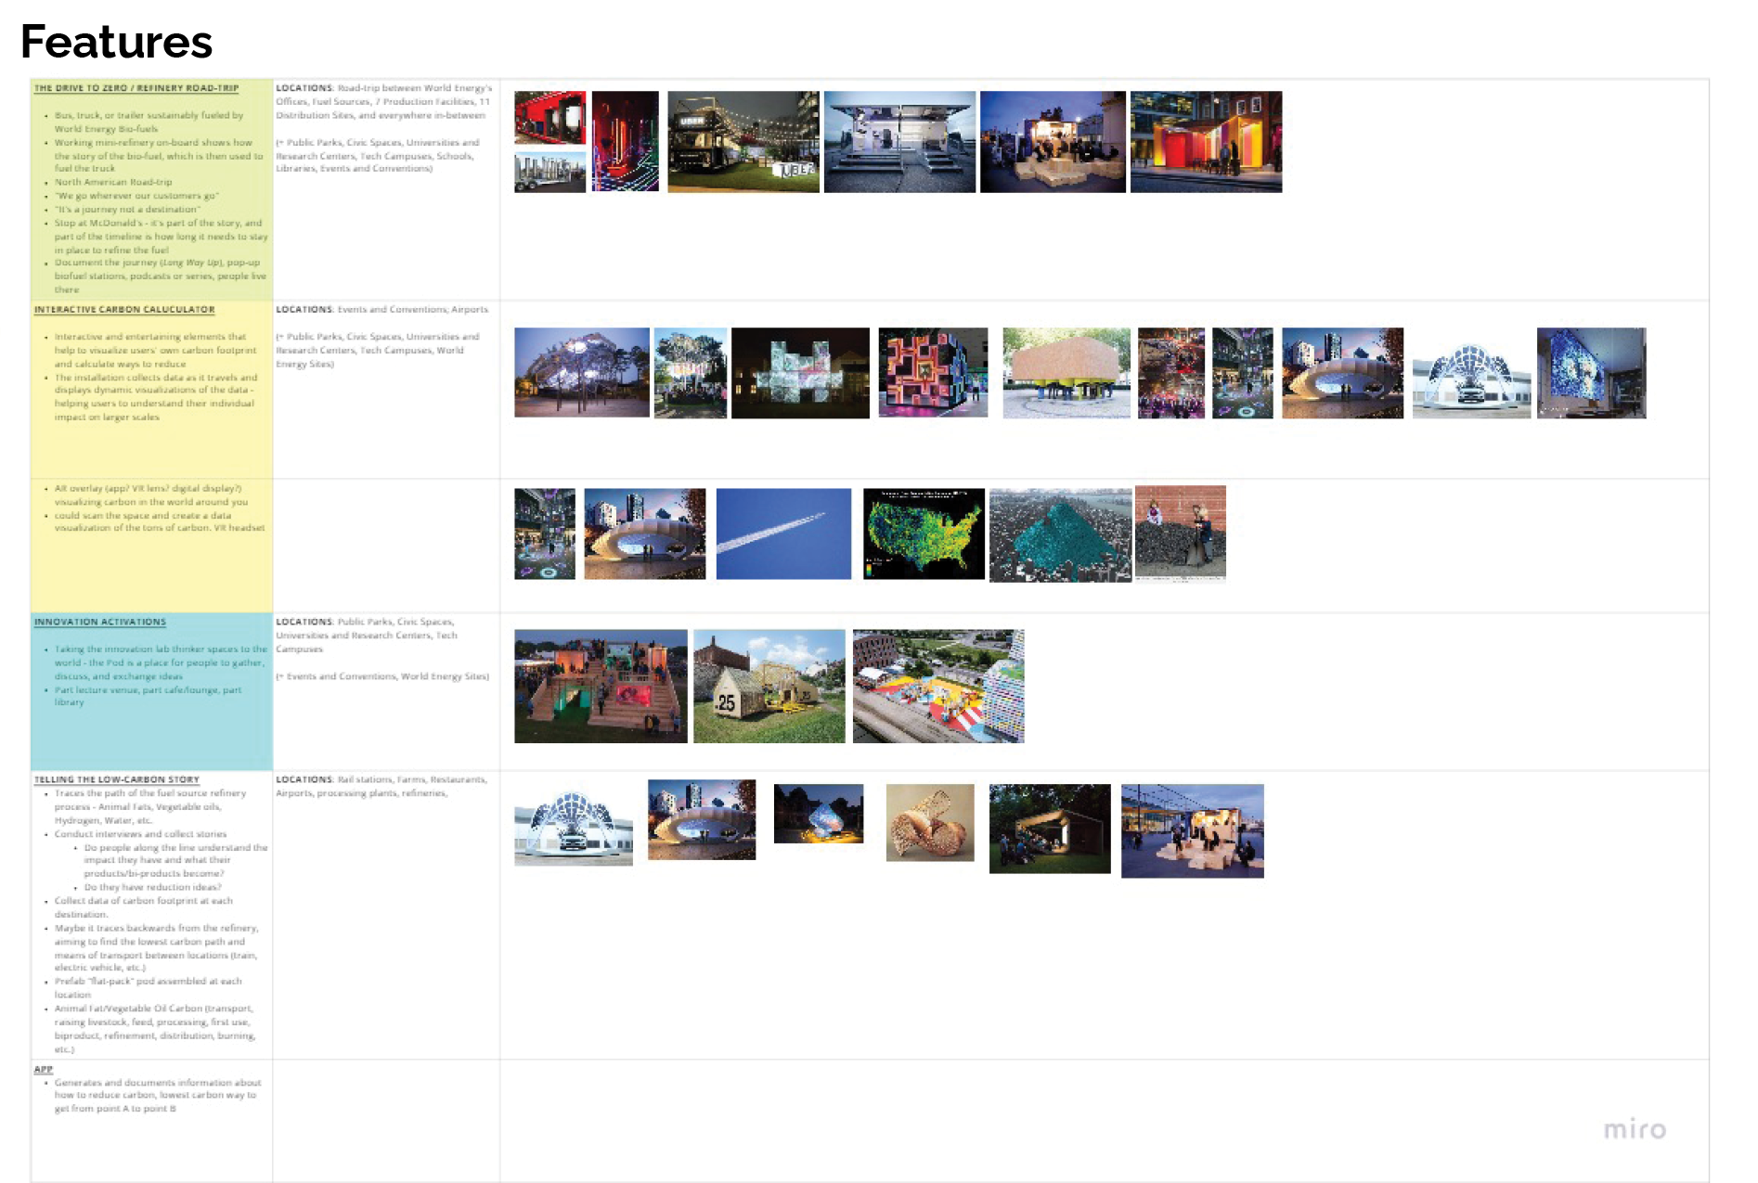Screen dimensions: 1758x1183
Task: Select the dark cabin in forest photo
Action: (x=1050, y=829)
